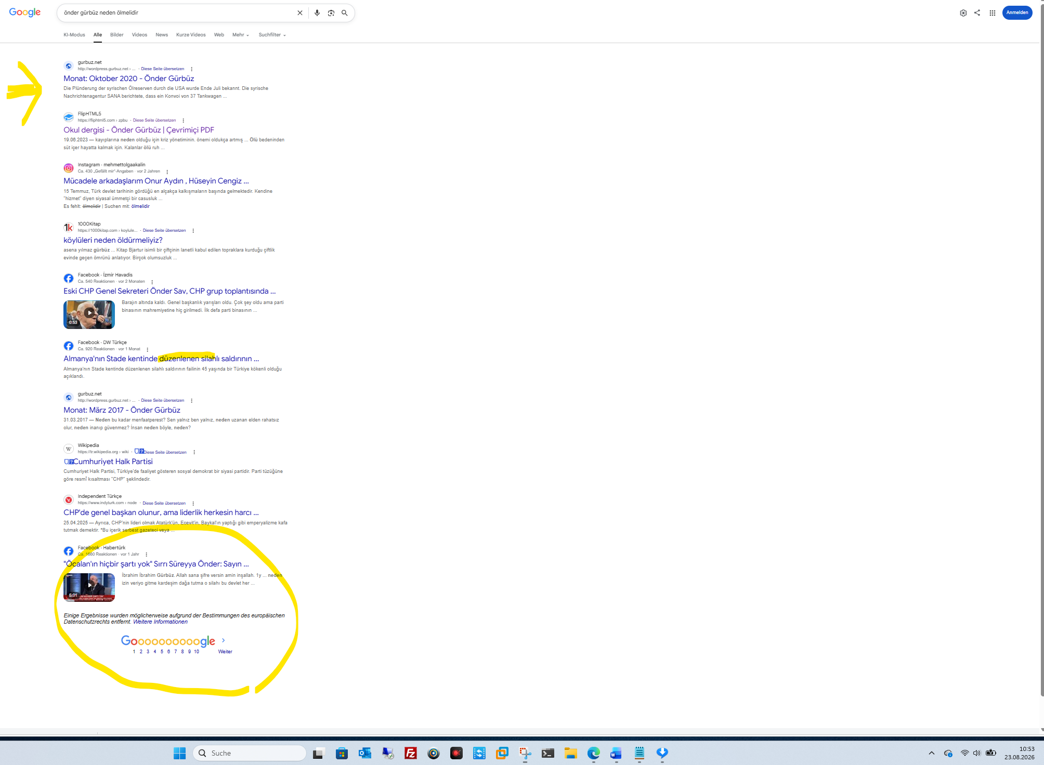Open 'Okul dergisi - Önder Gürbüz' PDF result

pyautogui.click(x=139, y=130)
